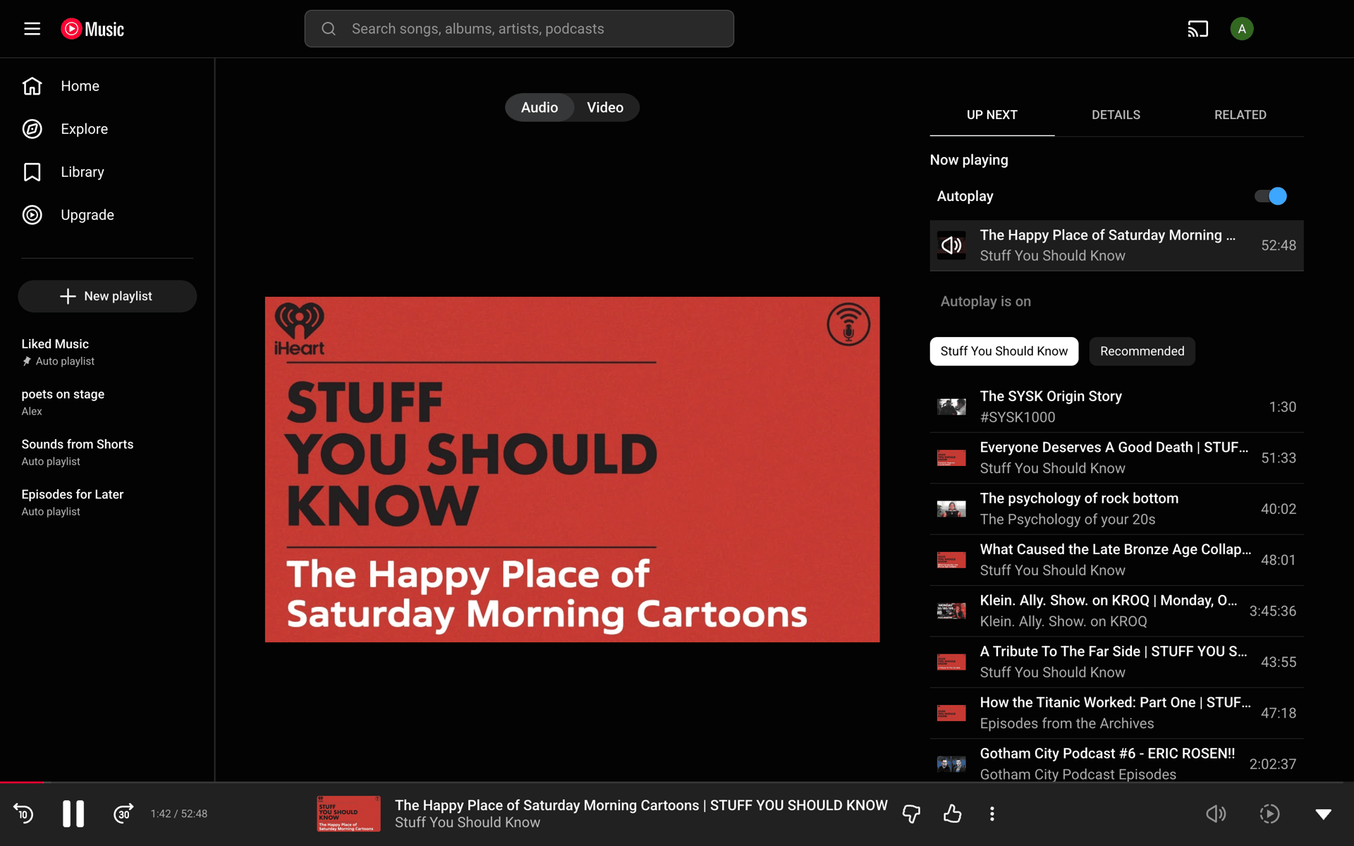
Task: Open the DETAILS tab
Action: (1116, 115)
